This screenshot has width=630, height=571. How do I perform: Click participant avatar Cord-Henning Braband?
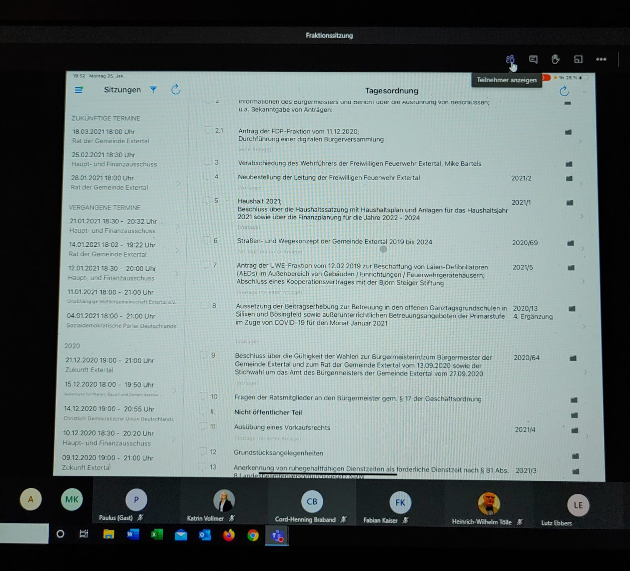(x=312, y=501)
